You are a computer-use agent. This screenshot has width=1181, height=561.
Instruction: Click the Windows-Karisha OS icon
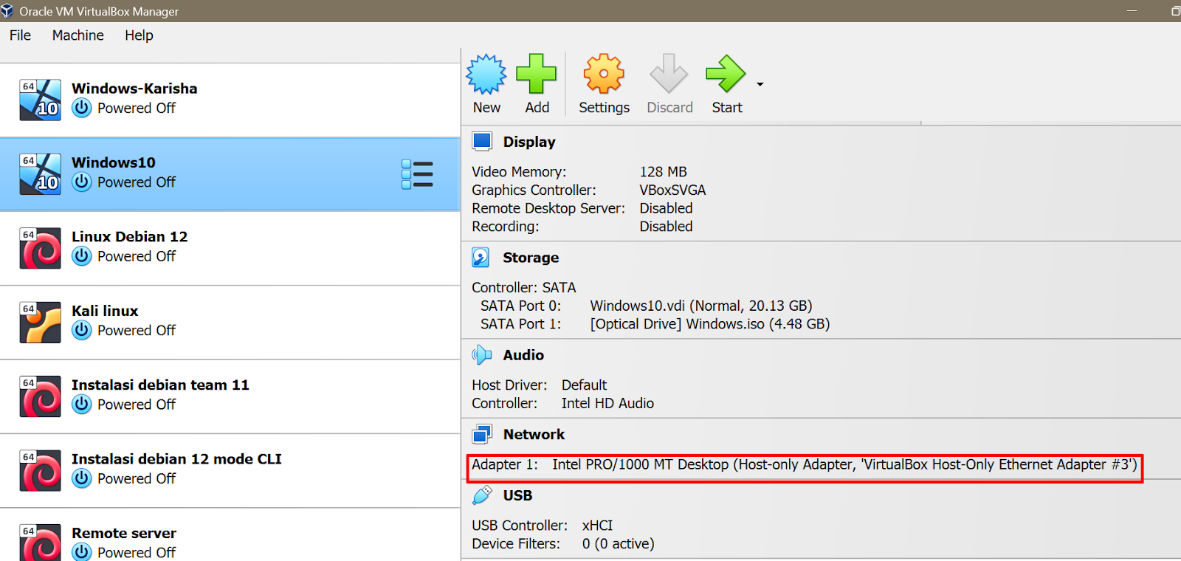click(x=40, y=100)
